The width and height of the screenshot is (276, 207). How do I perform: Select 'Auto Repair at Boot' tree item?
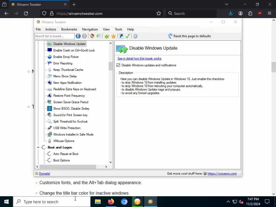point(66,154)
